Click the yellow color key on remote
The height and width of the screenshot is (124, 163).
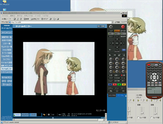coord(124,85)
